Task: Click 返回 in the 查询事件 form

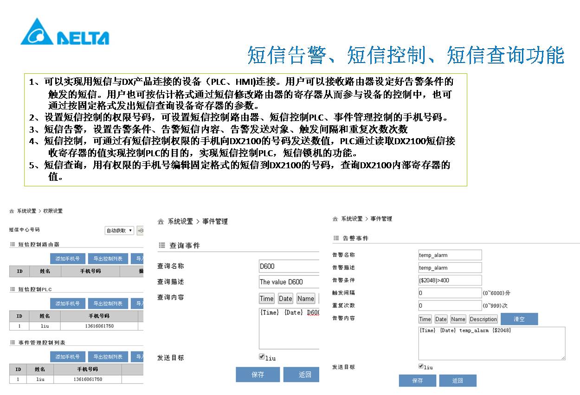Action: [304, 375]
